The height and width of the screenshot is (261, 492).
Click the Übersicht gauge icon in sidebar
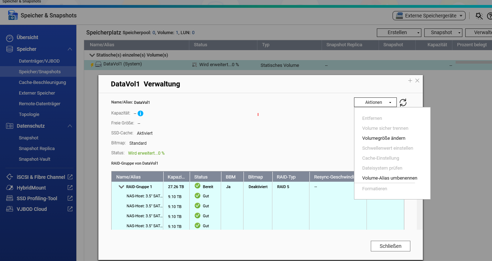(10, 37)
